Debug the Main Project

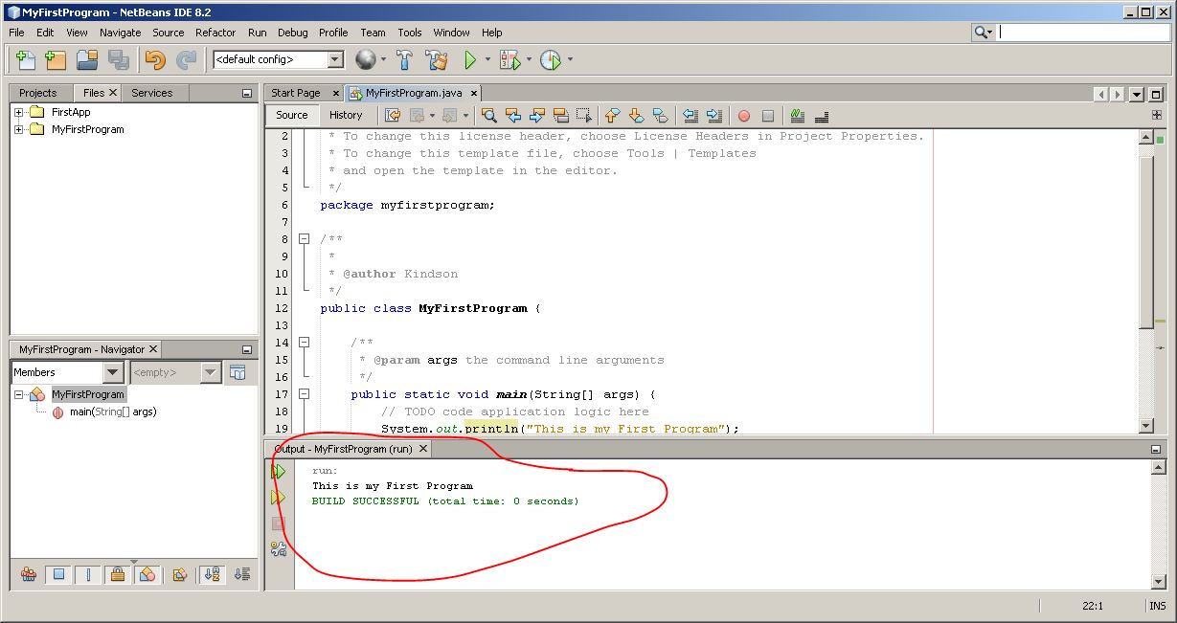(x=509, y=59)
